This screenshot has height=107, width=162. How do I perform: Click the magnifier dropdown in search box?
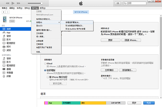click(125, 3)
